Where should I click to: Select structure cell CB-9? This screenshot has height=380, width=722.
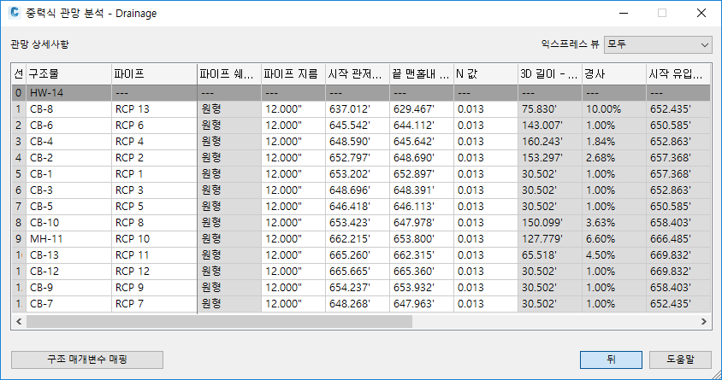(x=68, y=288)
